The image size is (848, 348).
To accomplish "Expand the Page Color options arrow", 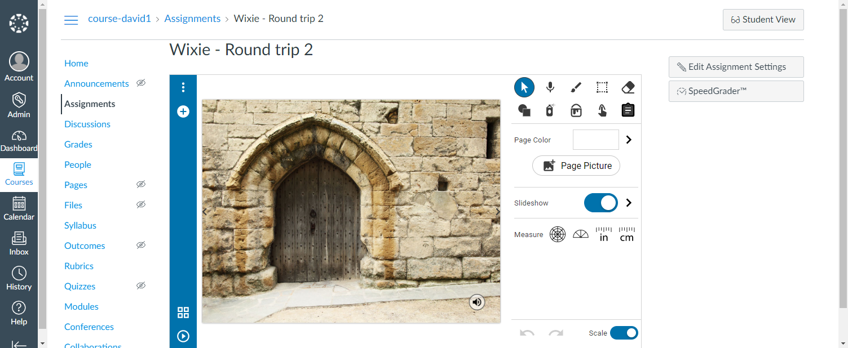I will (x=629, y=140).
